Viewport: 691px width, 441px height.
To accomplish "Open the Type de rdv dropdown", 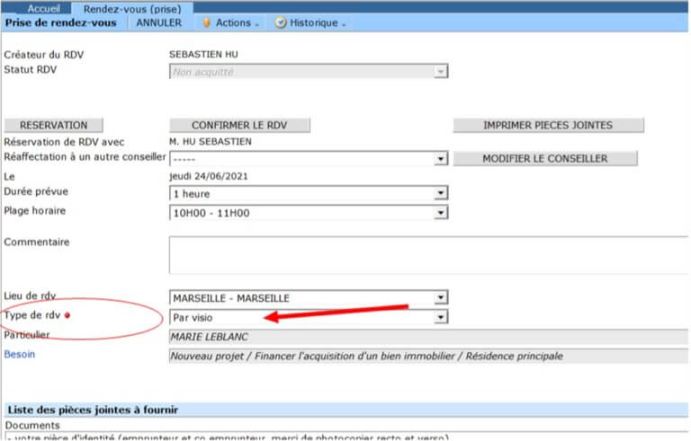I will [440, 317].
